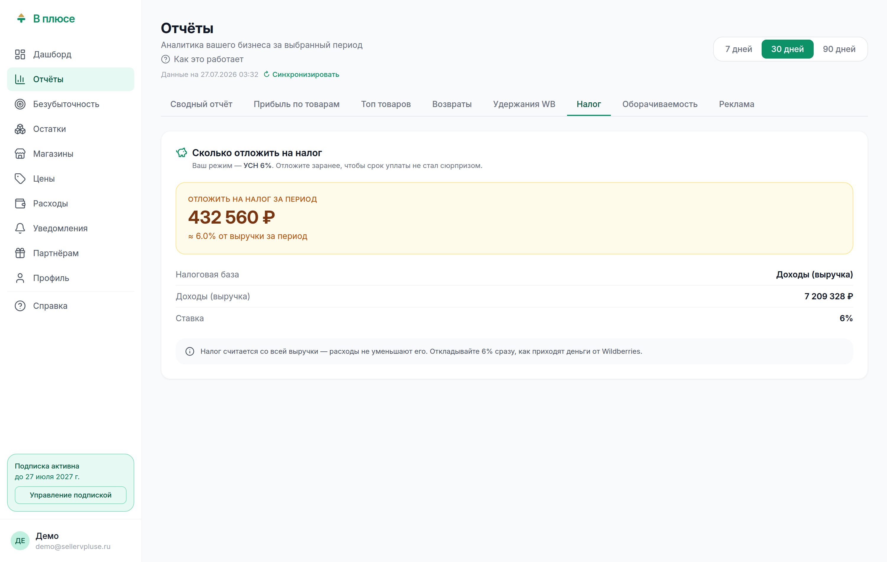Click the Безубыточность target icon
The width and height of the screenshot is (887, 562).
(20, 104)
